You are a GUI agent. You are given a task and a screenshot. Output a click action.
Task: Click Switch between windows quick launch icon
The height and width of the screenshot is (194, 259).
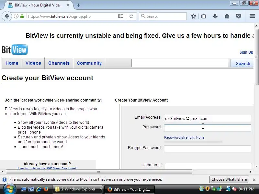tap(31, 189)
